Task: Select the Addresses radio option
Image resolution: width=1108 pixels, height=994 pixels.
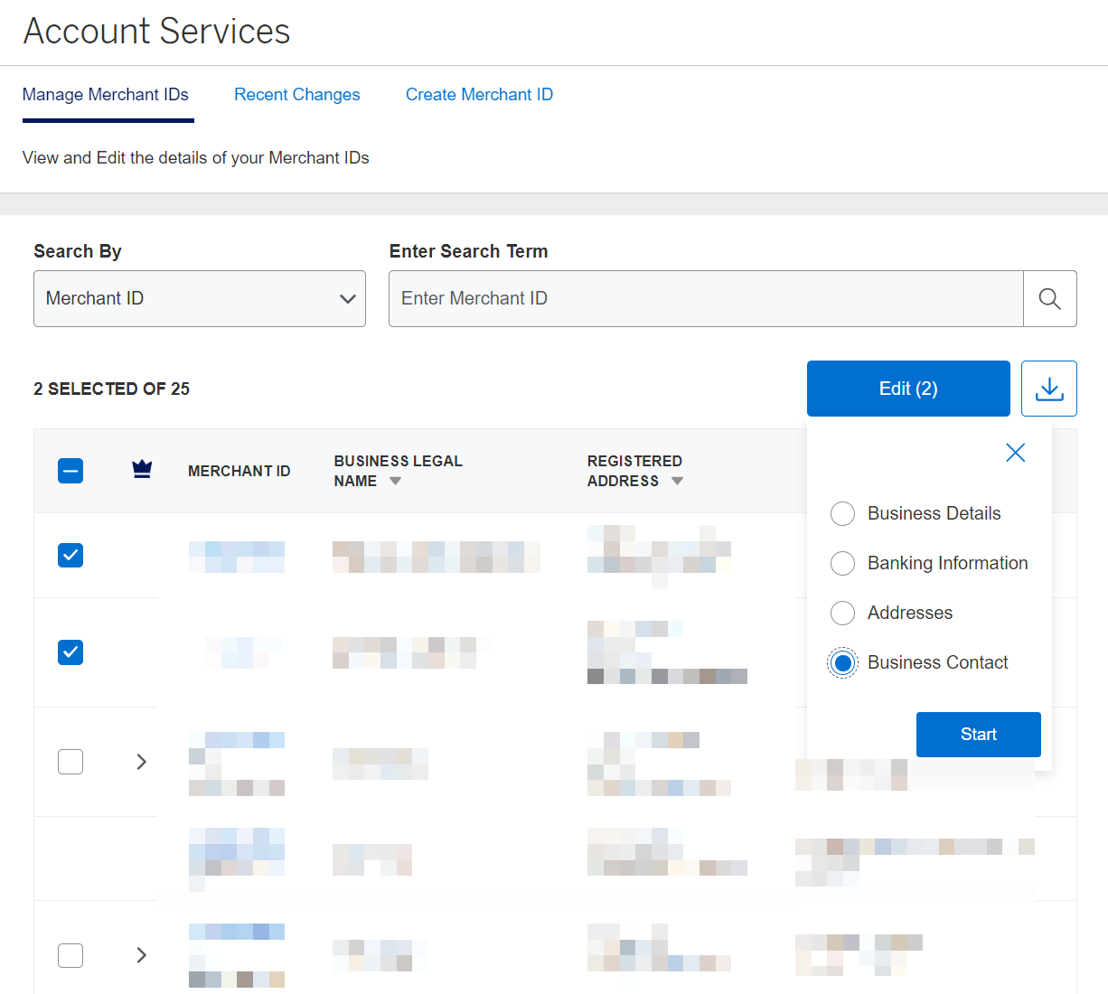Action: click(x=842, y=613)
